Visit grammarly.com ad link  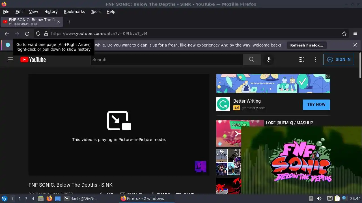[x=253, y=108]
